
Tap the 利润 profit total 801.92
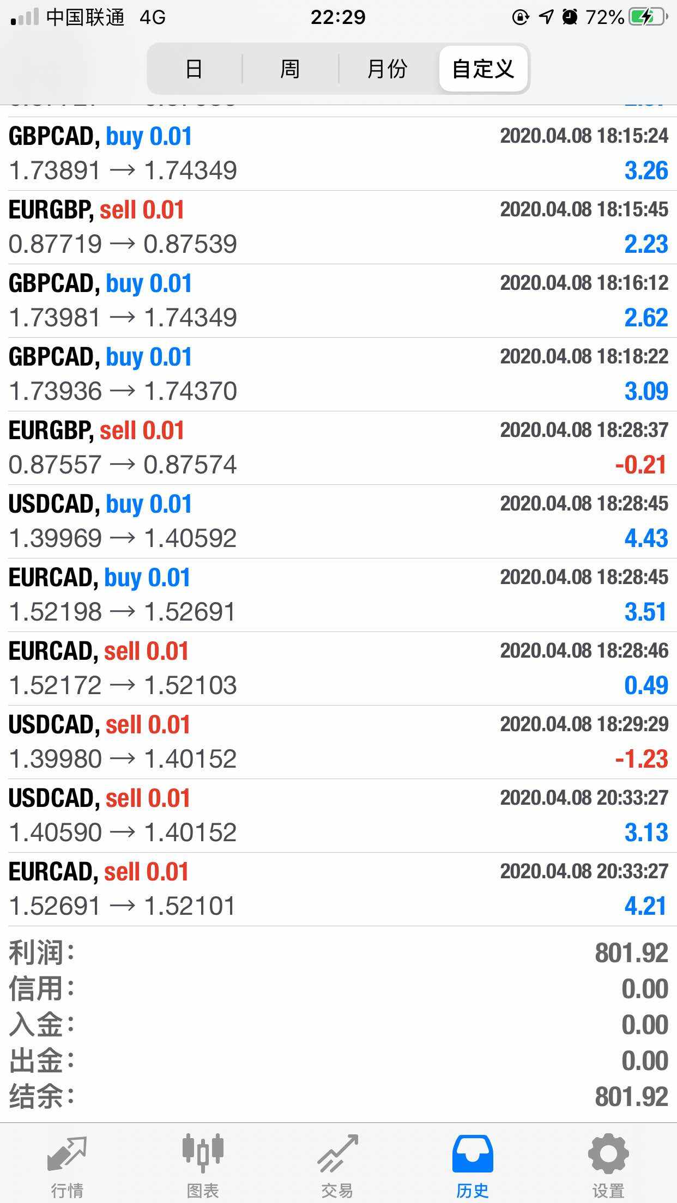(x=631, y=953)
